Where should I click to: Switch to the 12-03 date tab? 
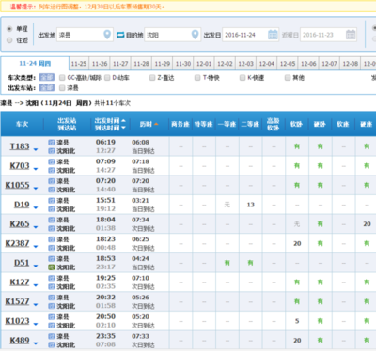tap(246, 64)
